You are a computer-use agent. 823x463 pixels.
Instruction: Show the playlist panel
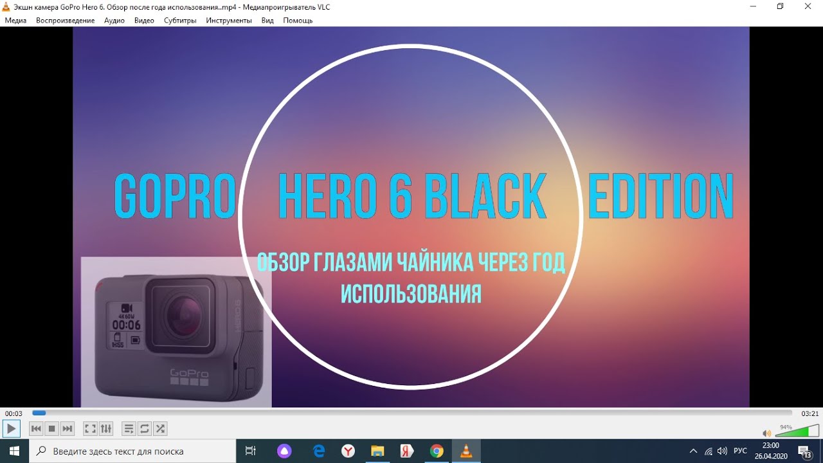click(x=129, y=428)
